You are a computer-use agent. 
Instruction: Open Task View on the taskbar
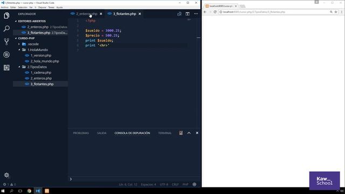(x=20, y=191)
